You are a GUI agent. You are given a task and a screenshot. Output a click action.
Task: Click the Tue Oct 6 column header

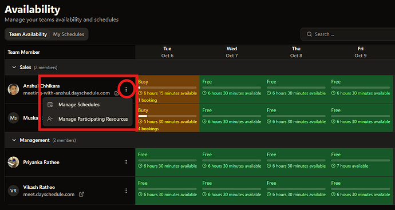[167, 52]
